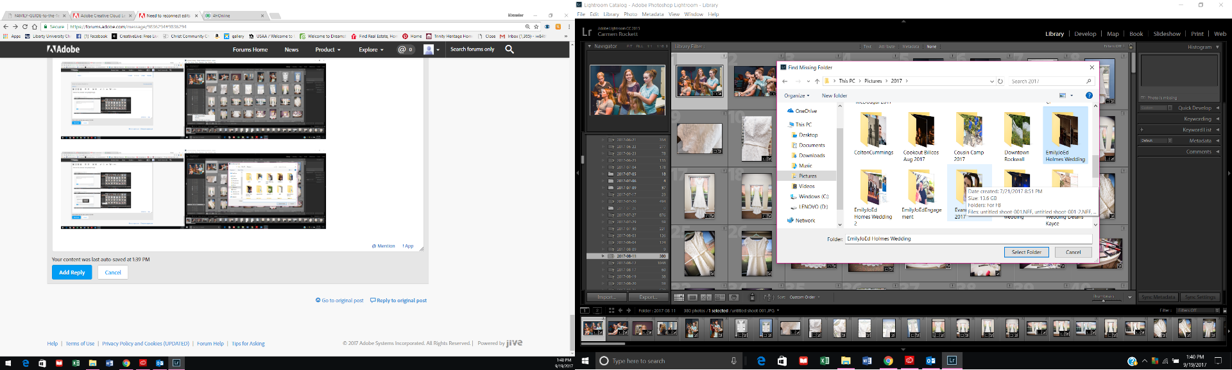
Task: Click Lightroom icon in the right taskbar
Action: point(952,361)
